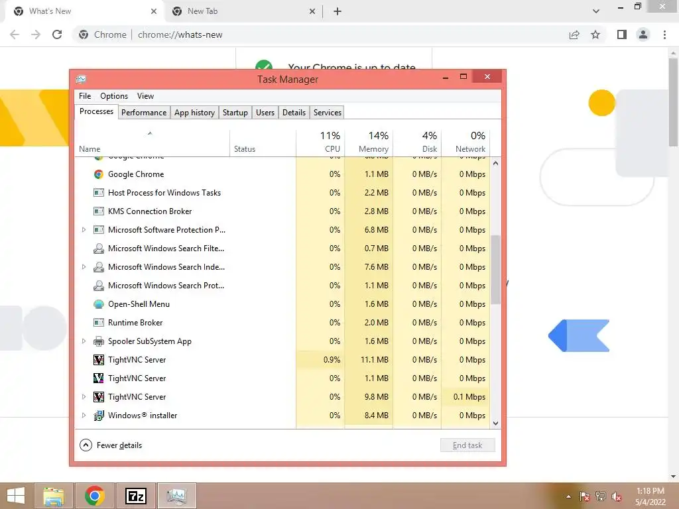Select the Runtime Broker process row
679x509 pixels.
282,323
